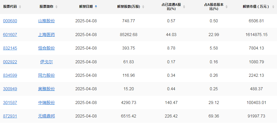
Task: Select 恒合股份 unlock shares value 393.75
Action: click(x=128, y=48)
